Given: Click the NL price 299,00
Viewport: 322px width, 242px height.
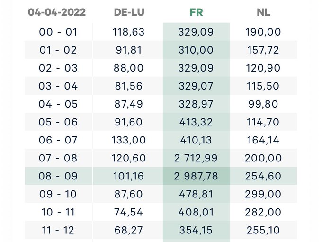Looking at the screenshot, I should coord(264,194).
